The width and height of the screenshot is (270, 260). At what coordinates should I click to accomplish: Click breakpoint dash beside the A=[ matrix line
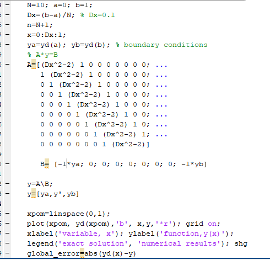(x=7, y=65)
